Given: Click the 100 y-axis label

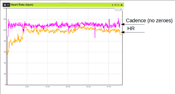Looking at the screenshot, I should [x=4, y=30].
